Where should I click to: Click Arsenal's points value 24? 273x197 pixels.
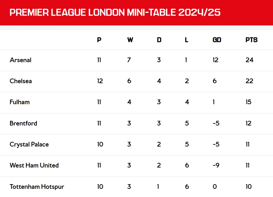point(249,60)
